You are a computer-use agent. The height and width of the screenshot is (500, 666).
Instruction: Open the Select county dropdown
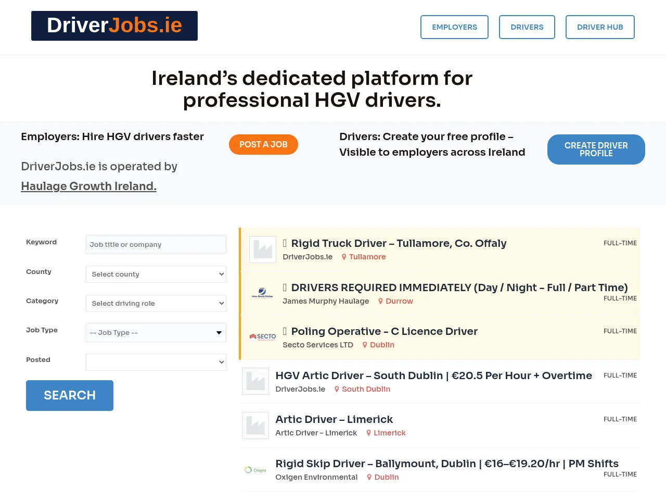(x=156, y=274)
